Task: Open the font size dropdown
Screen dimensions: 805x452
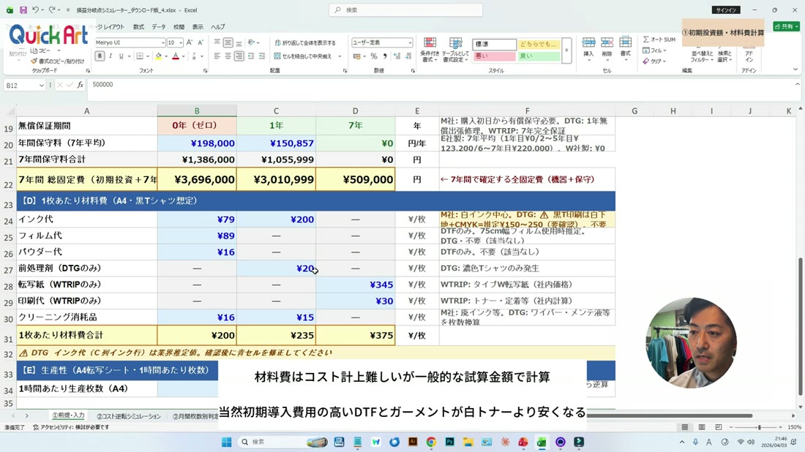Action: (180, 42)
